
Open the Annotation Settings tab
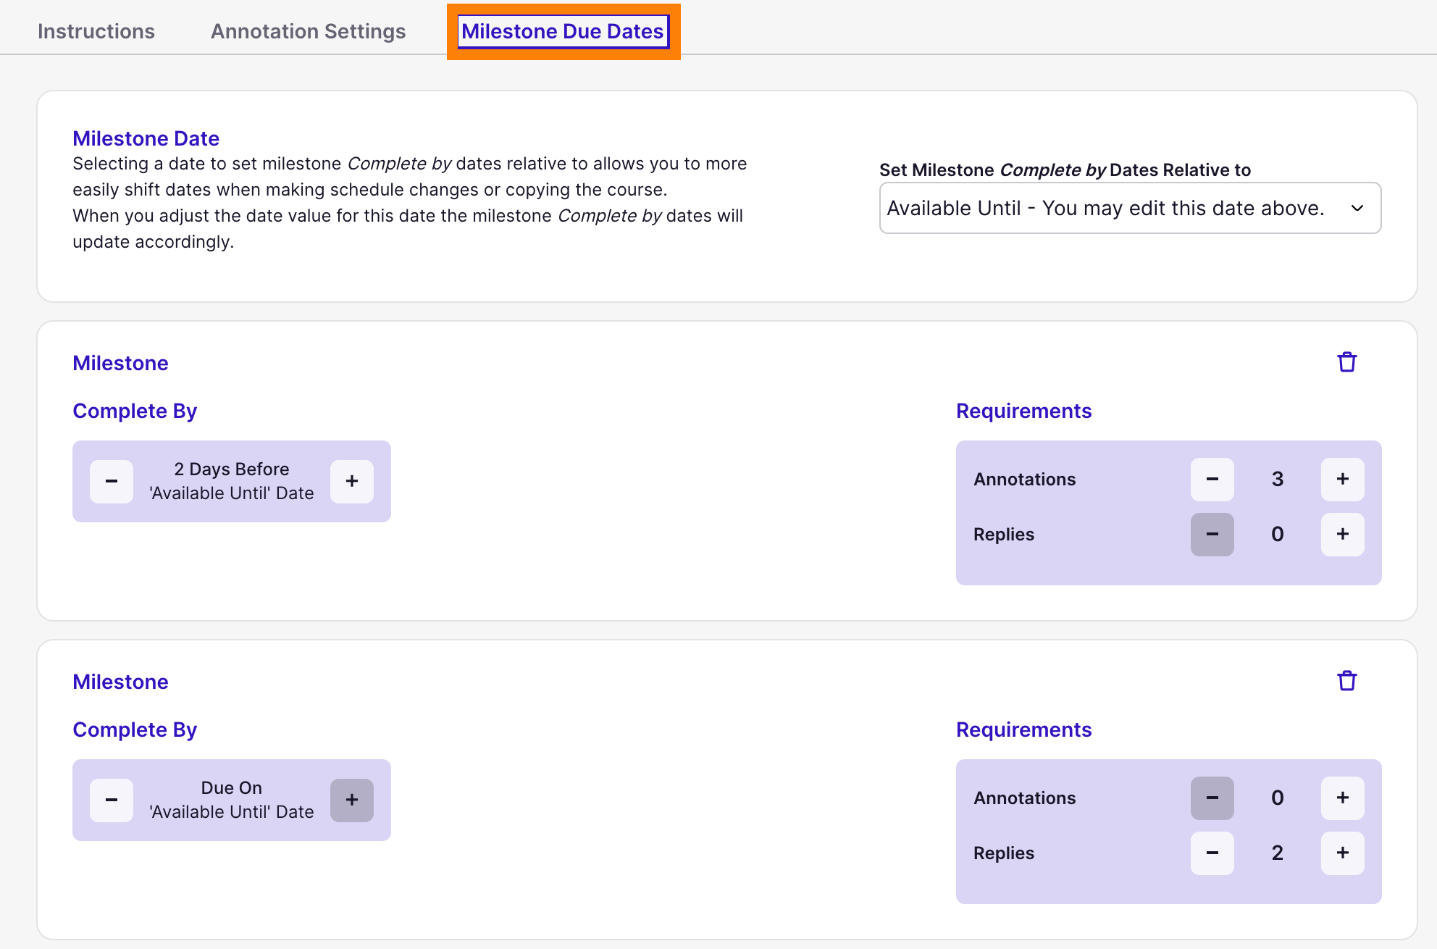pyautogui.click(x=308, y=31)
